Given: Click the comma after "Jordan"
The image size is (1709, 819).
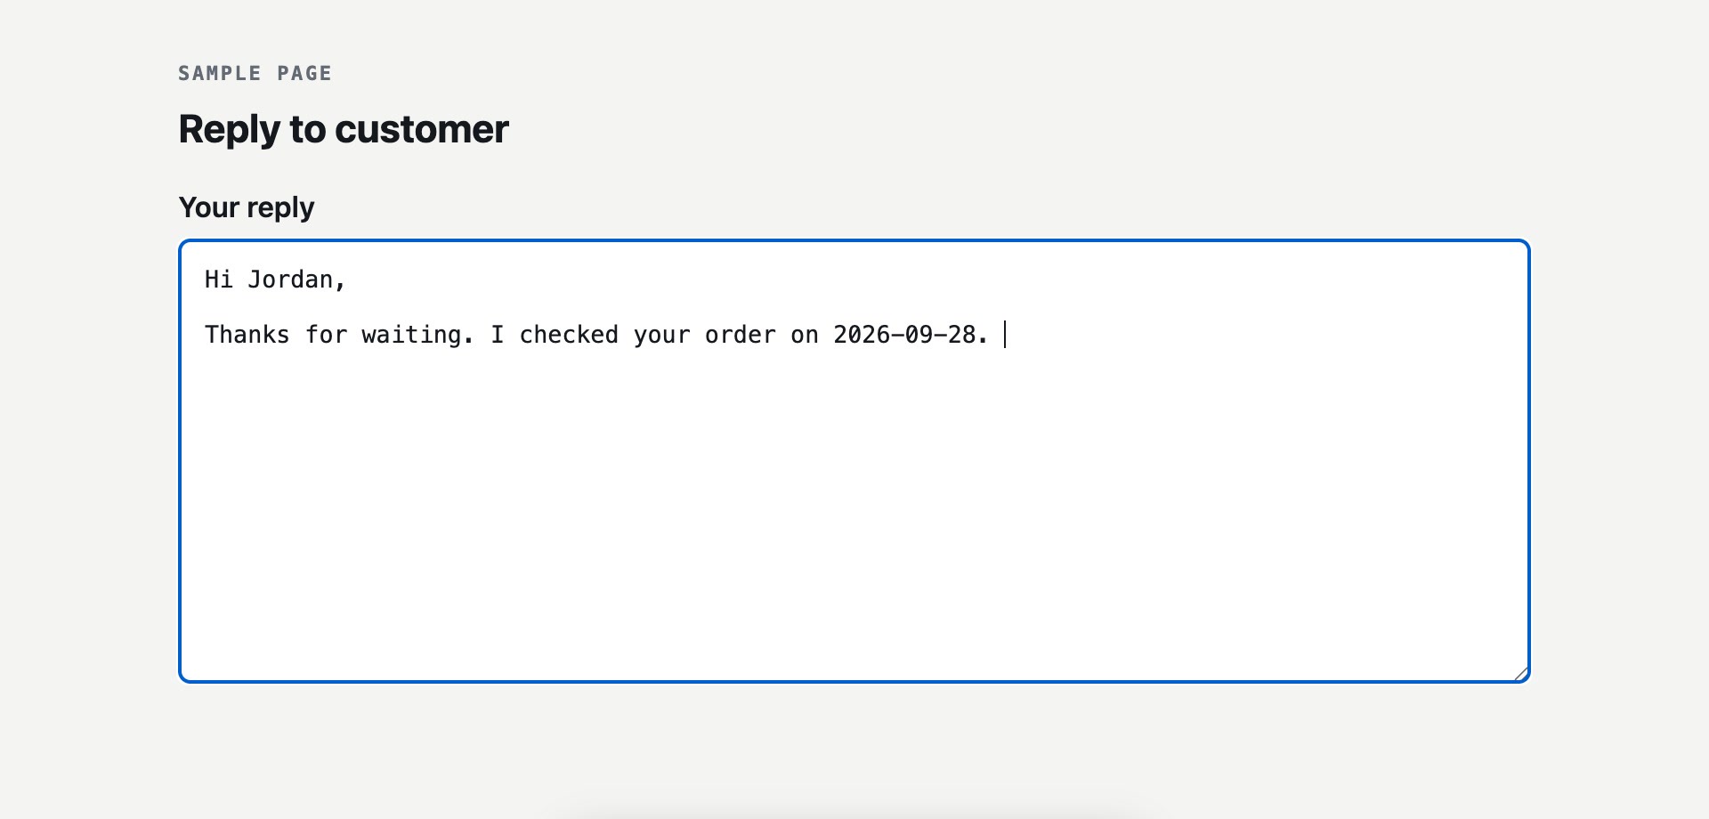Looking at the screenshot, I should click(x=340, y=283).
